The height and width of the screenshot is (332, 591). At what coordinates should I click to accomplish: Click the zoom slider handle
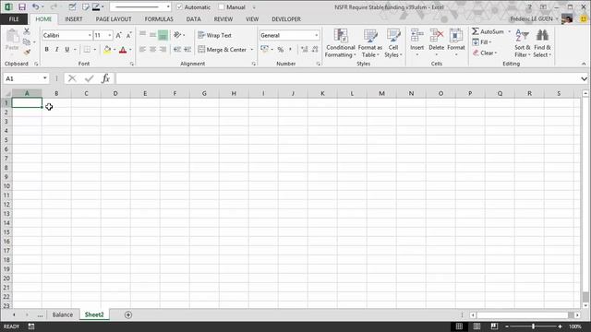click(534, 326)
